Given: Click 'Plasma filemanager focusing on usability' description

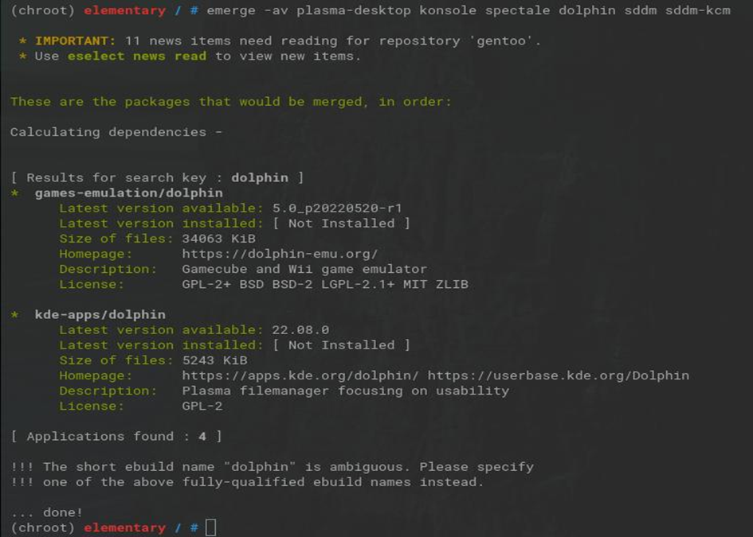Looking at the screenshot, I should click(345, 391).
